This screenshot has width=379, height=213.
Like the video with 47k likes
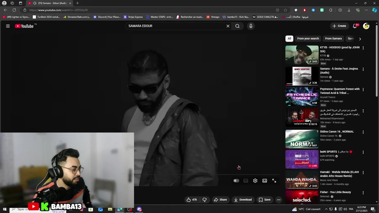[192, 200]
